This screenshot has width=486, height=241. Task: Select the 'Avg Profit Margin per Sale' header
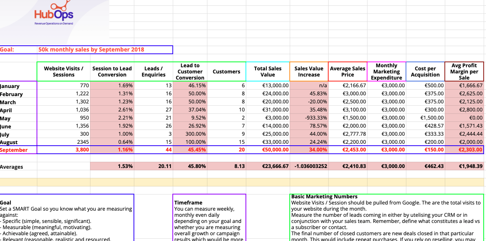[x=464, y=71]
